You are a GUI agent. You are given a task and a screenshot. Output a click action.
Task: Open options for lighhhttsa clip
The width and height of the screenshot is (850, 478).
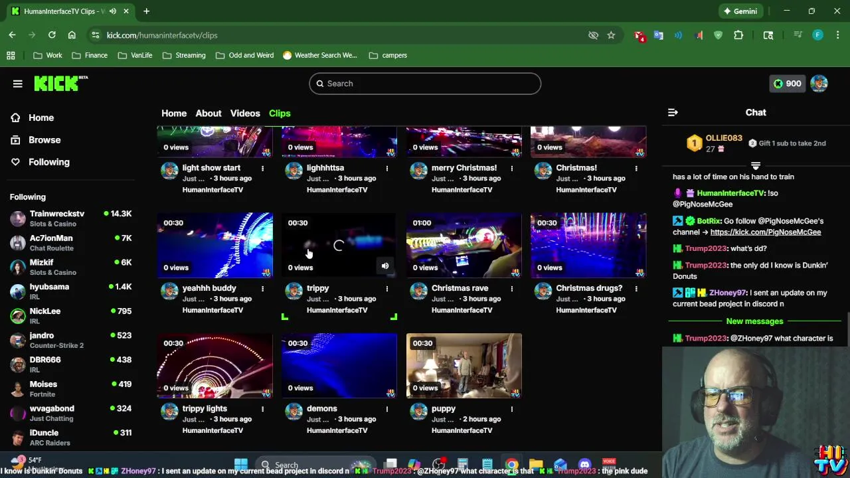387,169
